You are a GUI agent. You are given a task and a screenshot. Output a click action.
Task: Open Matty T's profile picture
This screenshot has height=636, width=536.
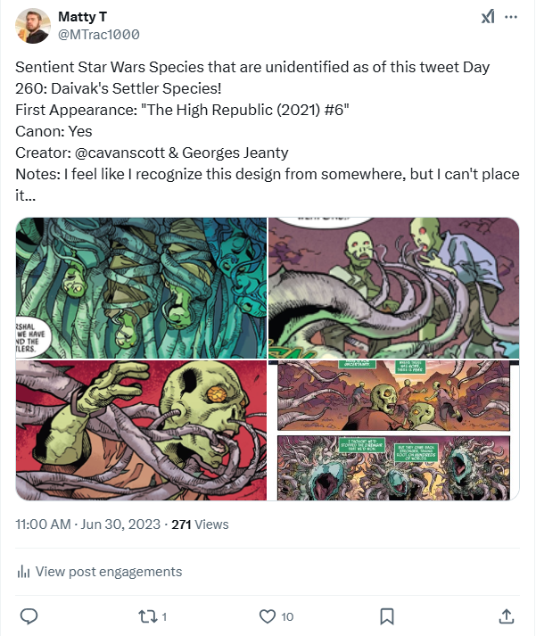(x=33, y=26)
